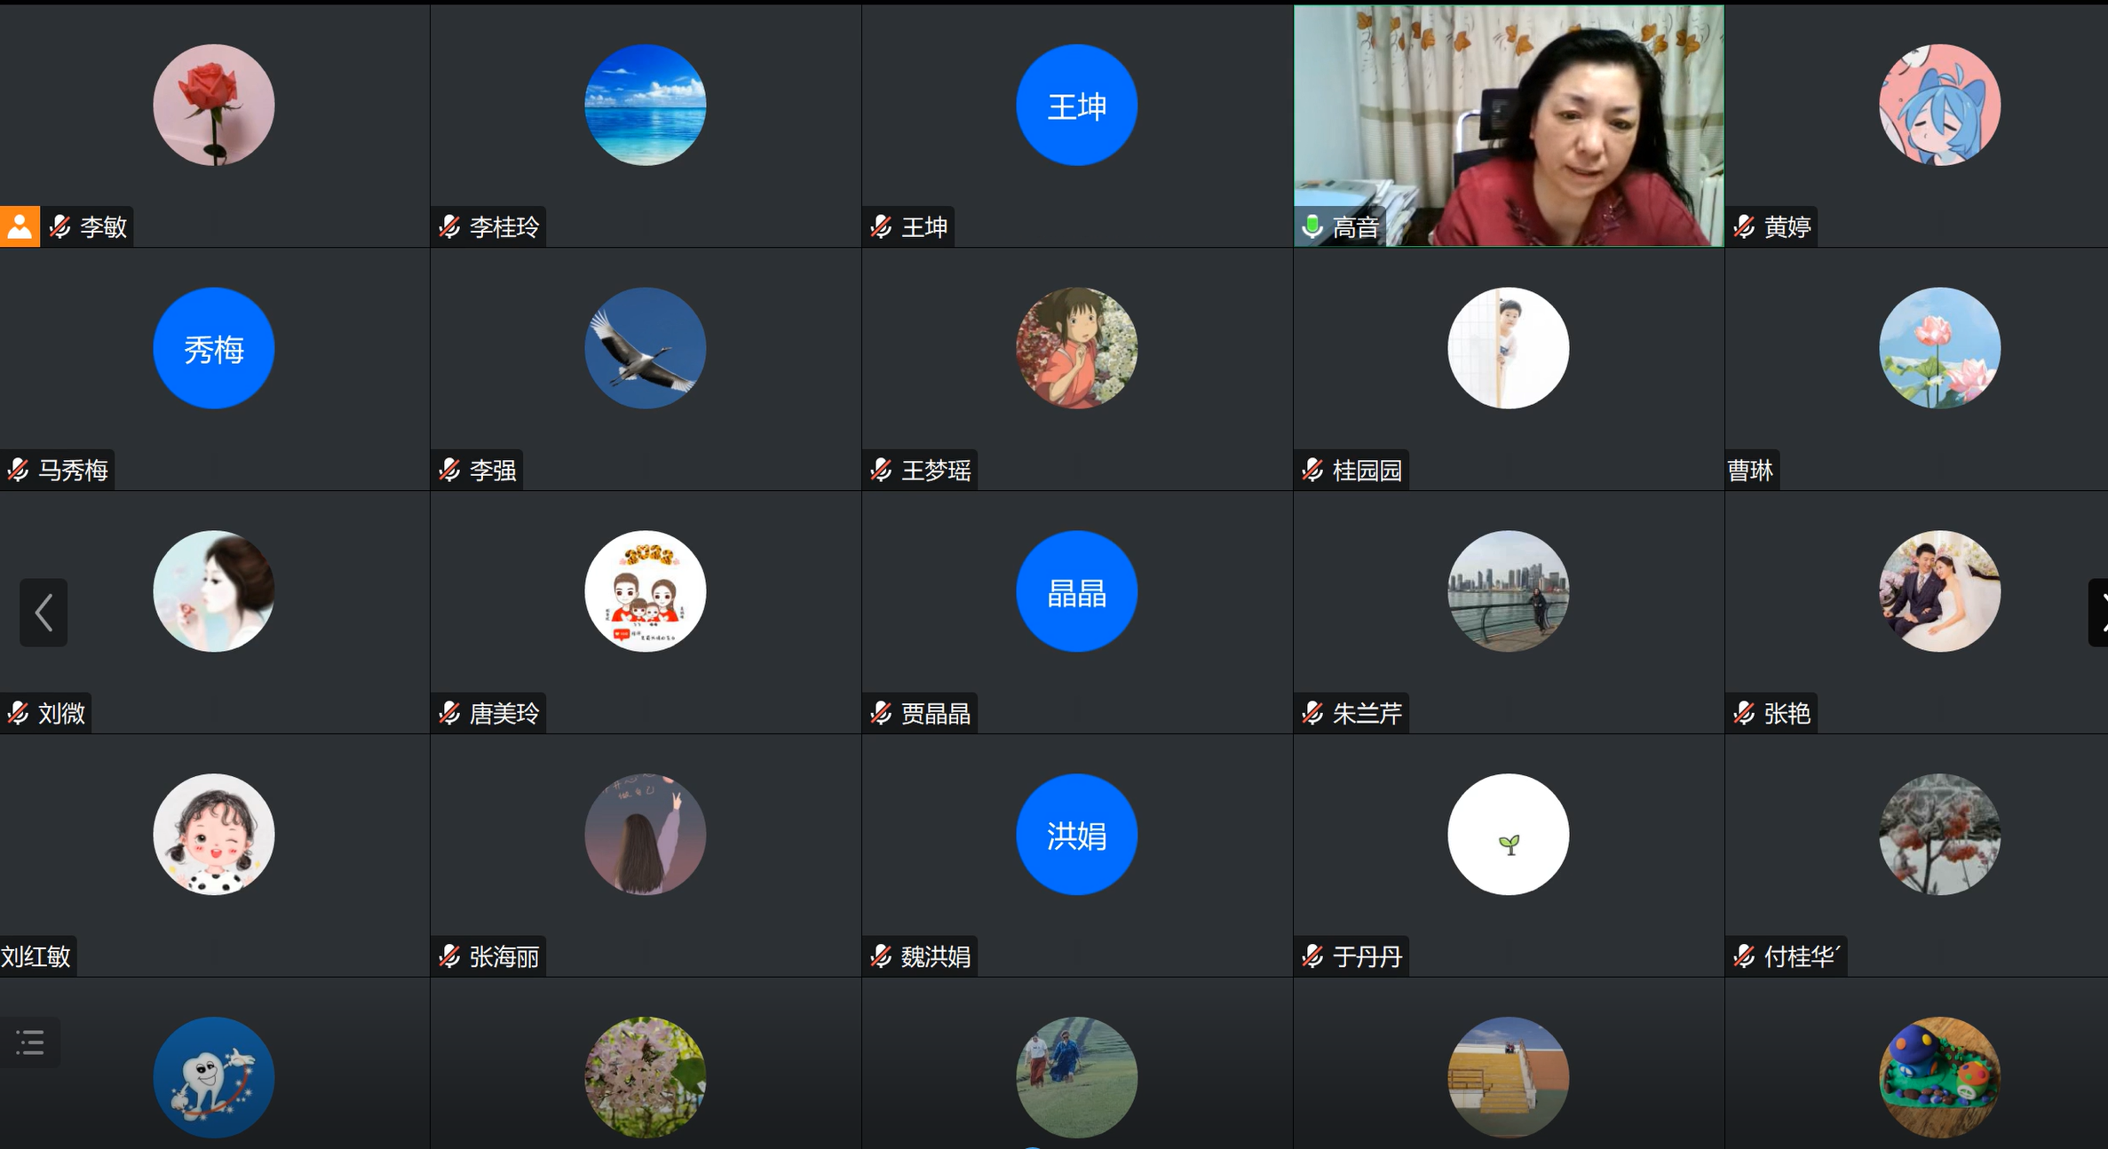The height and width of the screenshot is (1149, 2108).
Task: Click the muted mic icon beside 王梦瑶
Action: [881, 470]
